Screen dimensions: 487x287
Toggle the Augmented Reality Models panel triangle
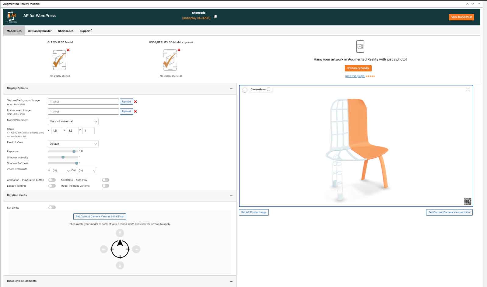tap(479, 3)
